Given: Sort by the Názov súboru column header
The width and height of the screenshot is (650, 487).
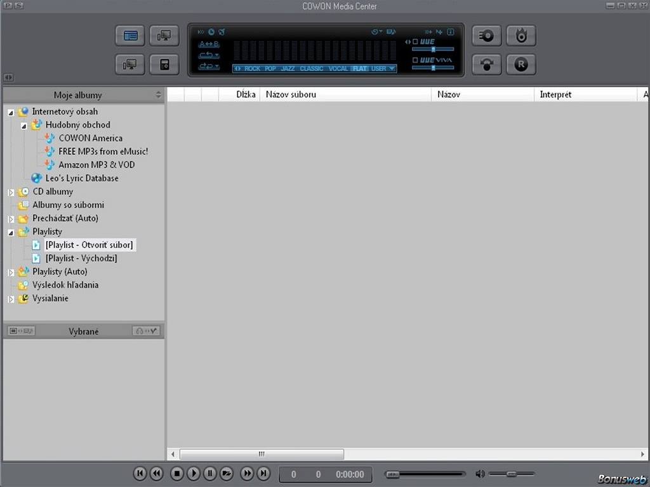Looking at the screenshot, I should point(346,94).
